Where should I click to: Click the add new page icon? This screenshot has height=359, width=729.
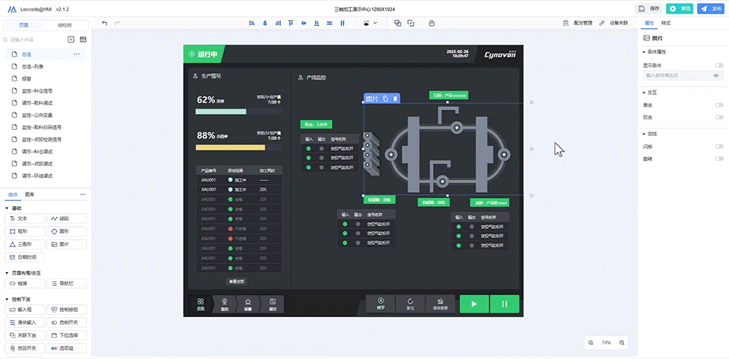pos(71,39)
